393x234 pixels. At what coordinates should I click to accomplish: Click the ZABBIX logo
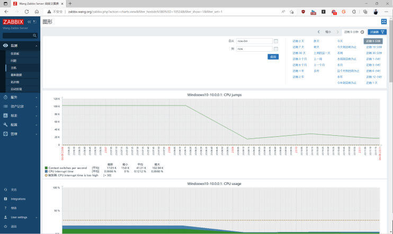13,22
